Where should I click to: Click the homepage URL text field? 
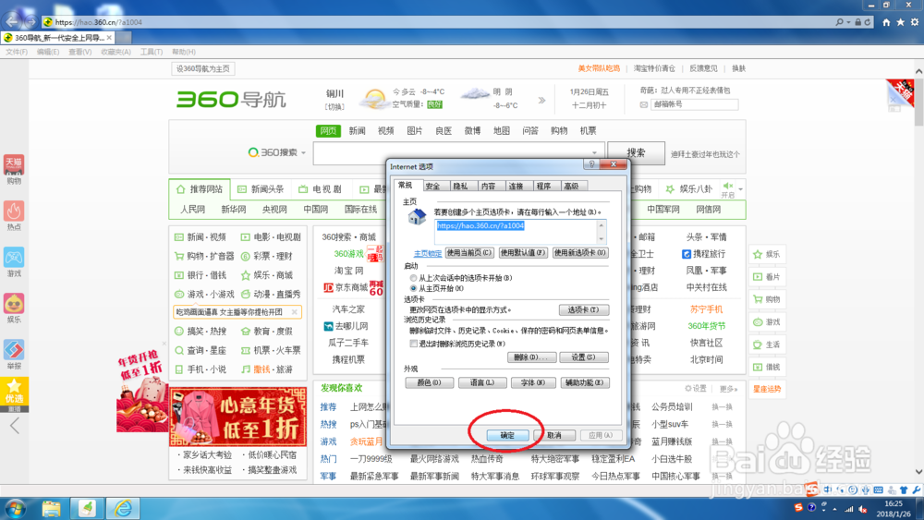pos(516,232)
